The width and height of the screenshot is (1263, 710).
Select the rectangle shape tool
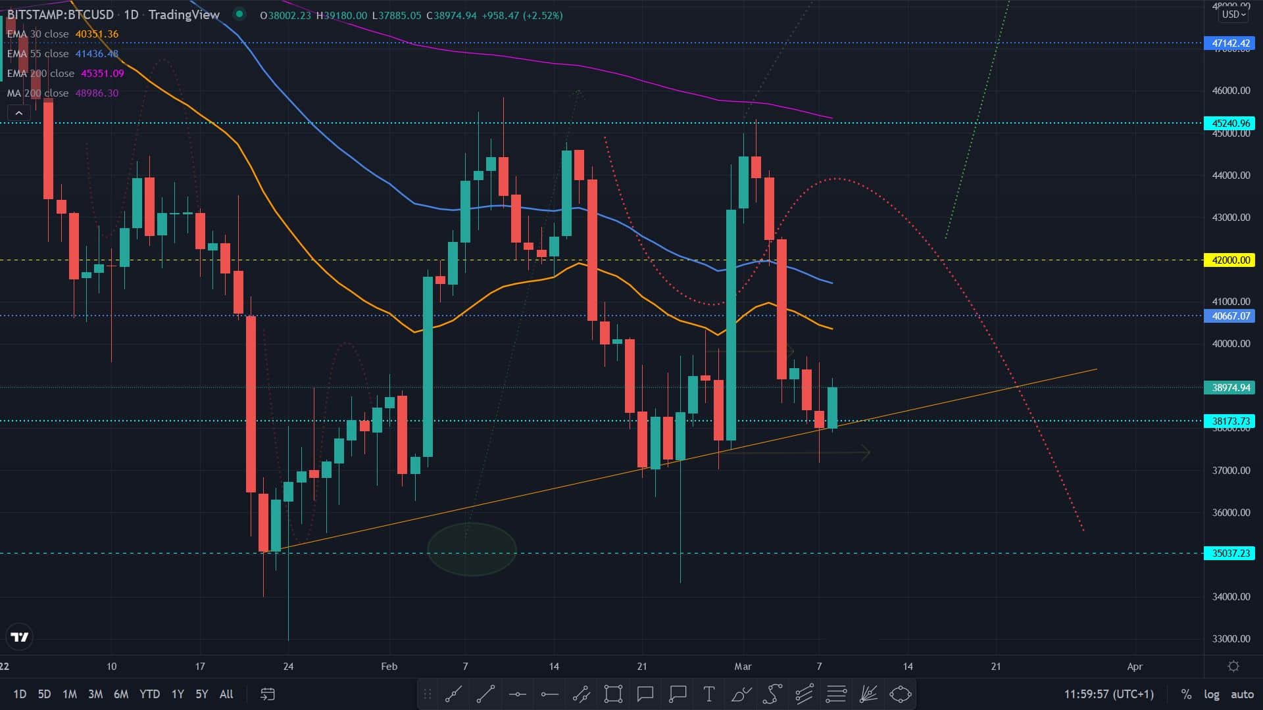coord(613,694)
